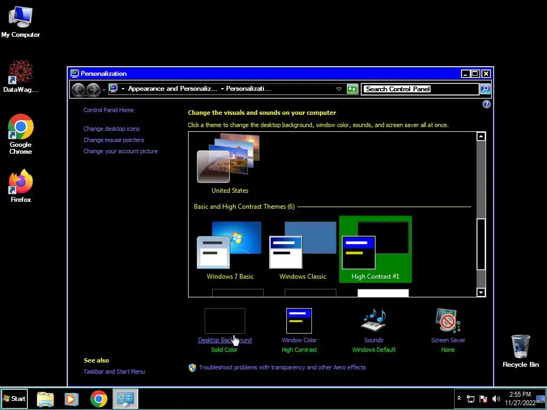The height and width of the screenshot is (410, 547).
Task: Open Change desktop icons link
Action: point(112,129)
